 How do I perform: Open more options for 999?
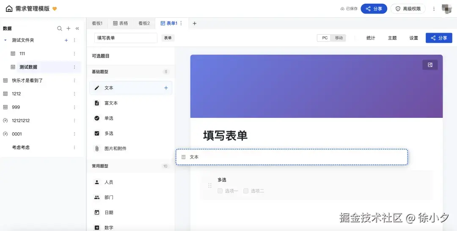74,107
